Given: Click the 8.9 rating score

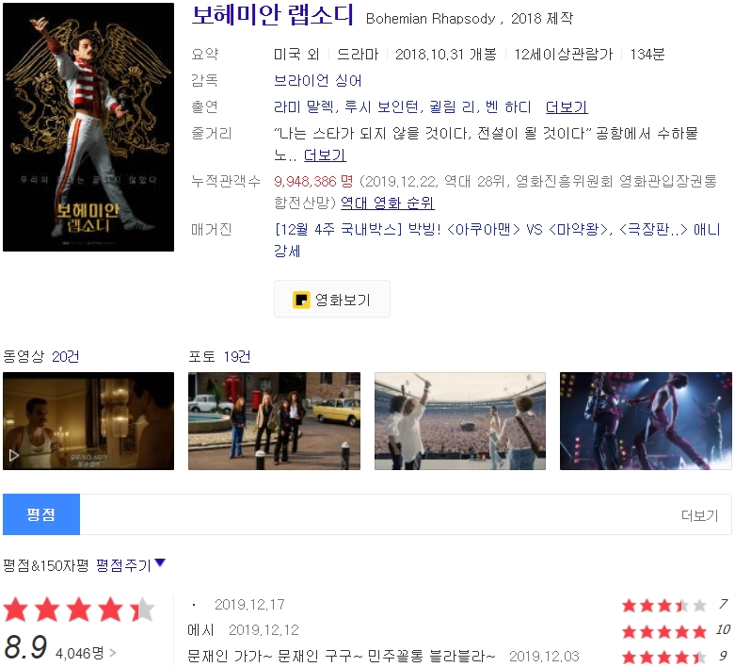Looking at the screenshot, I should [x=25, y=647].
